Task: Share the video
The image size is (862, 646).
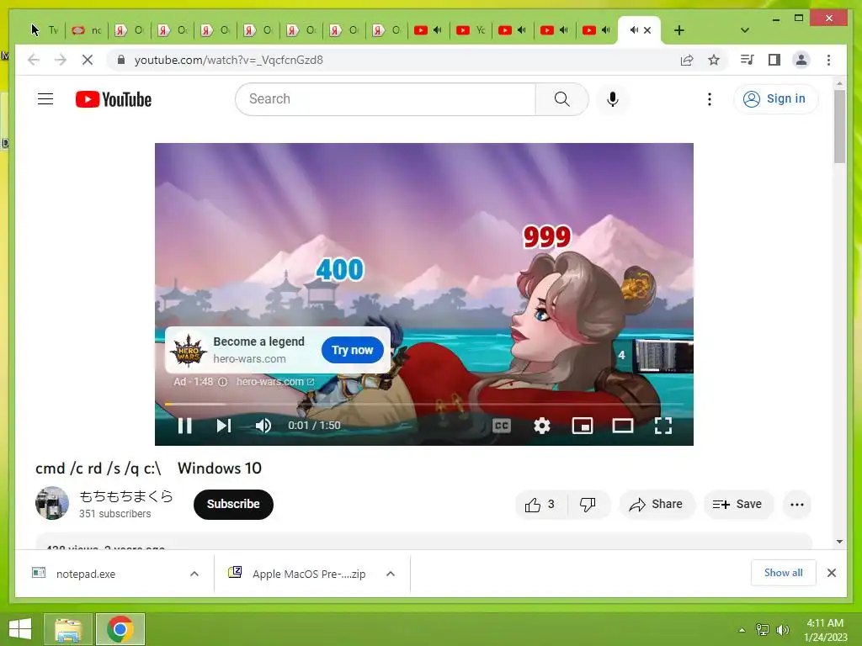Action: click(x=657, y=505)
